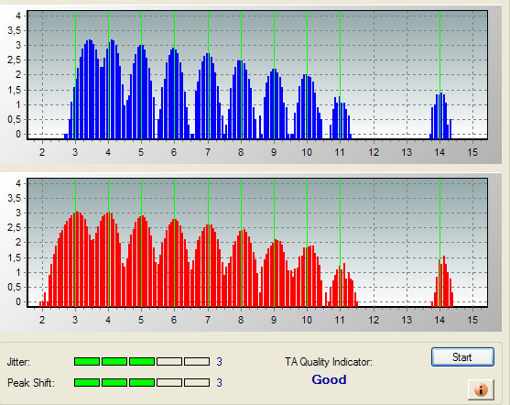Click the red peak at 11T
510x405 pixels.
pos(342,285)
